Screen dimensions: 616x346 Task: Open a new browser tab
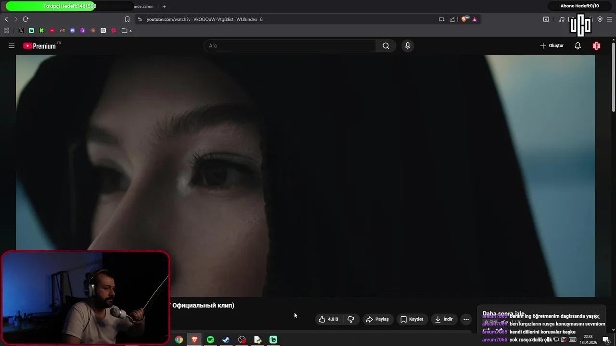[x=164, y=6]
